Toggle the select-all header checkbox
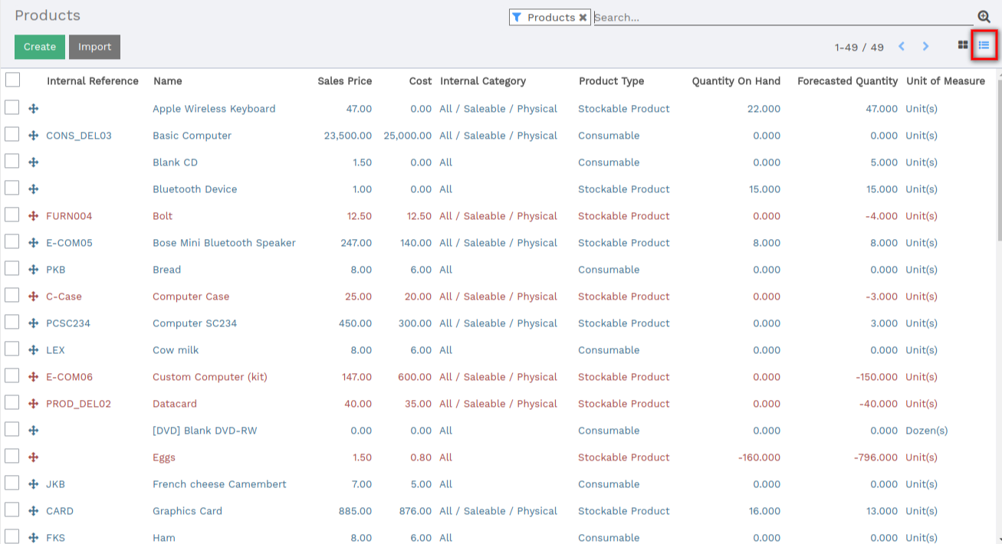This screenshot has width=1002, height=544. (x=12, y=80)
